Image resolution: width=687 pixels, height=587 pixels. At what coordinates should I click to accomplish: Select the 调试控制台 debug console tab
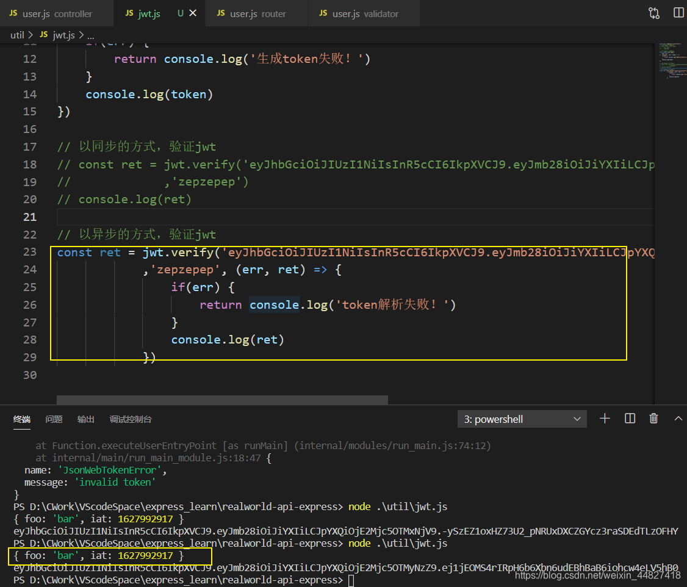pos(131,419)
